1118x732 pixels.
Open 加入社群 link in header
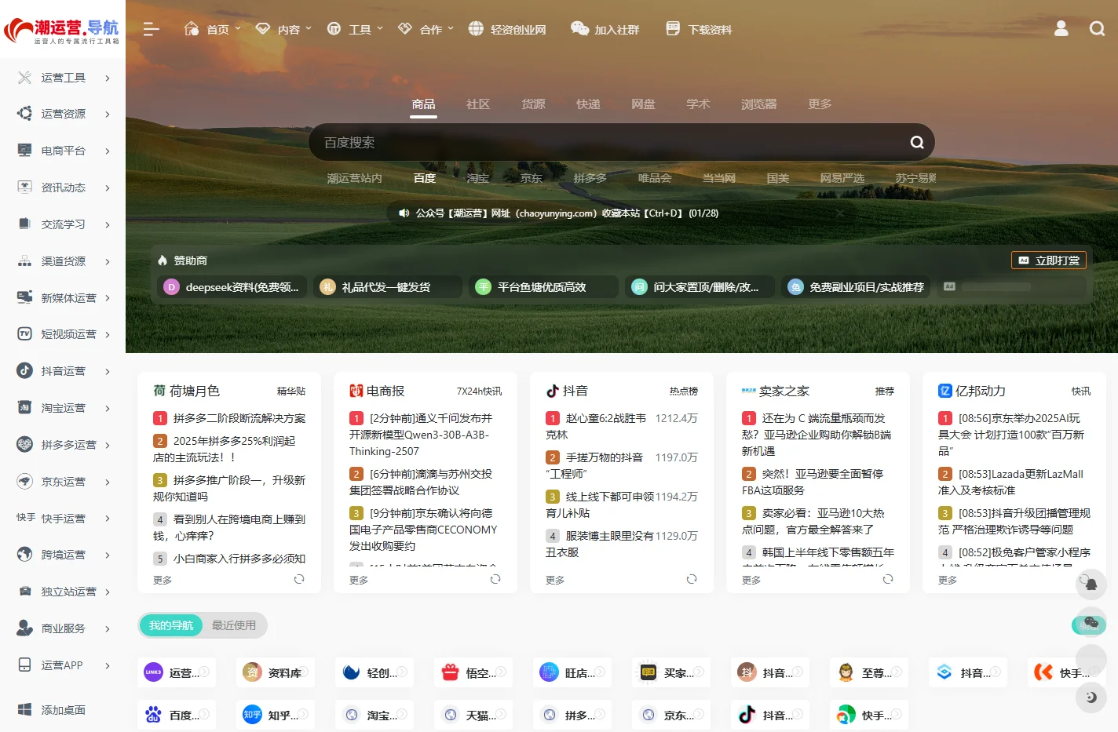[605, 29]
